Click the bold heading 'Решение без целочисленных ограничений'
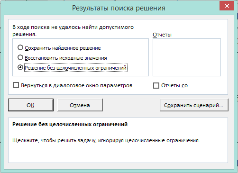The image size is (238, 173). 70,124
